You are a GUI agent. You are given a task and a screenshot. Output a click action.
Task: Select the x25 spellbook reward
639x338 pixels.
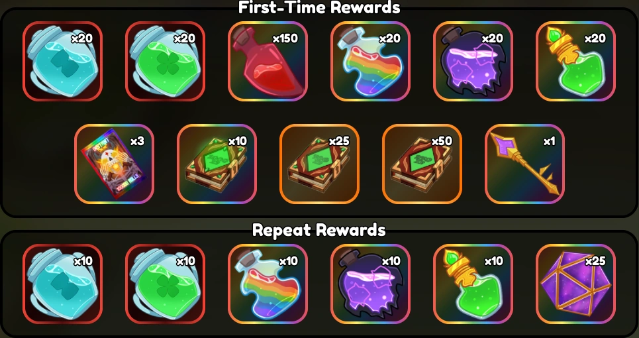319,164
